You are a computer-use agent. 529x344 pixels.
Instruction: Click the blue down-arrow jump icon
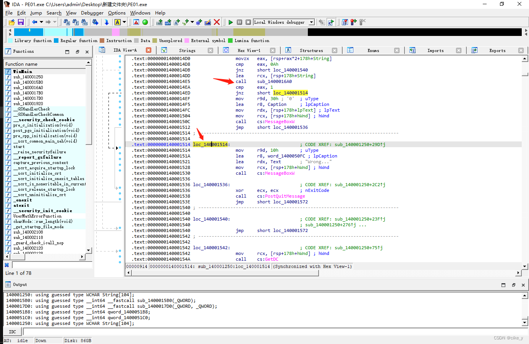pos(107,22)
